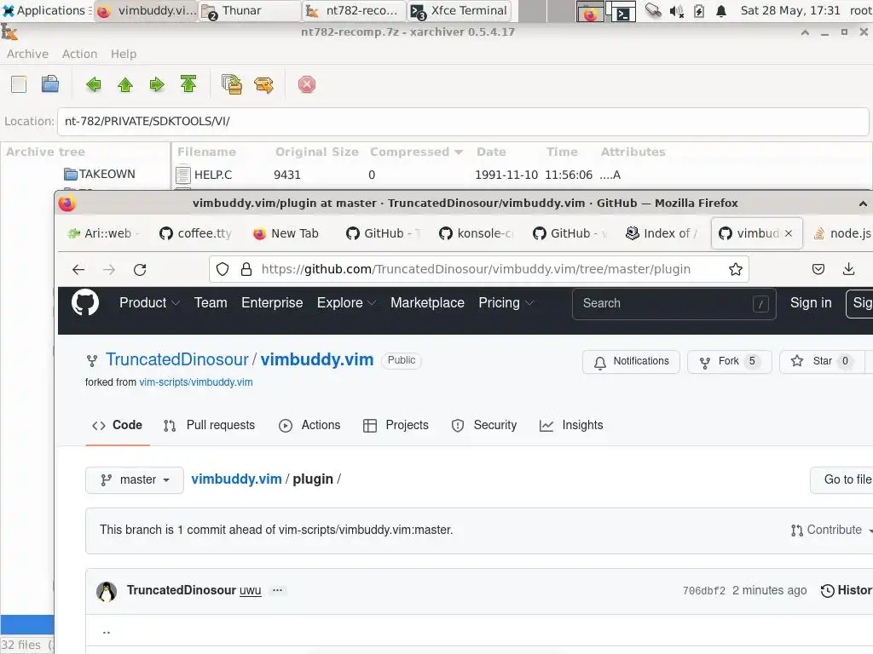Go up one folder with xarchiver green up arrow
The image size is (873, 654).
point(125,84)
